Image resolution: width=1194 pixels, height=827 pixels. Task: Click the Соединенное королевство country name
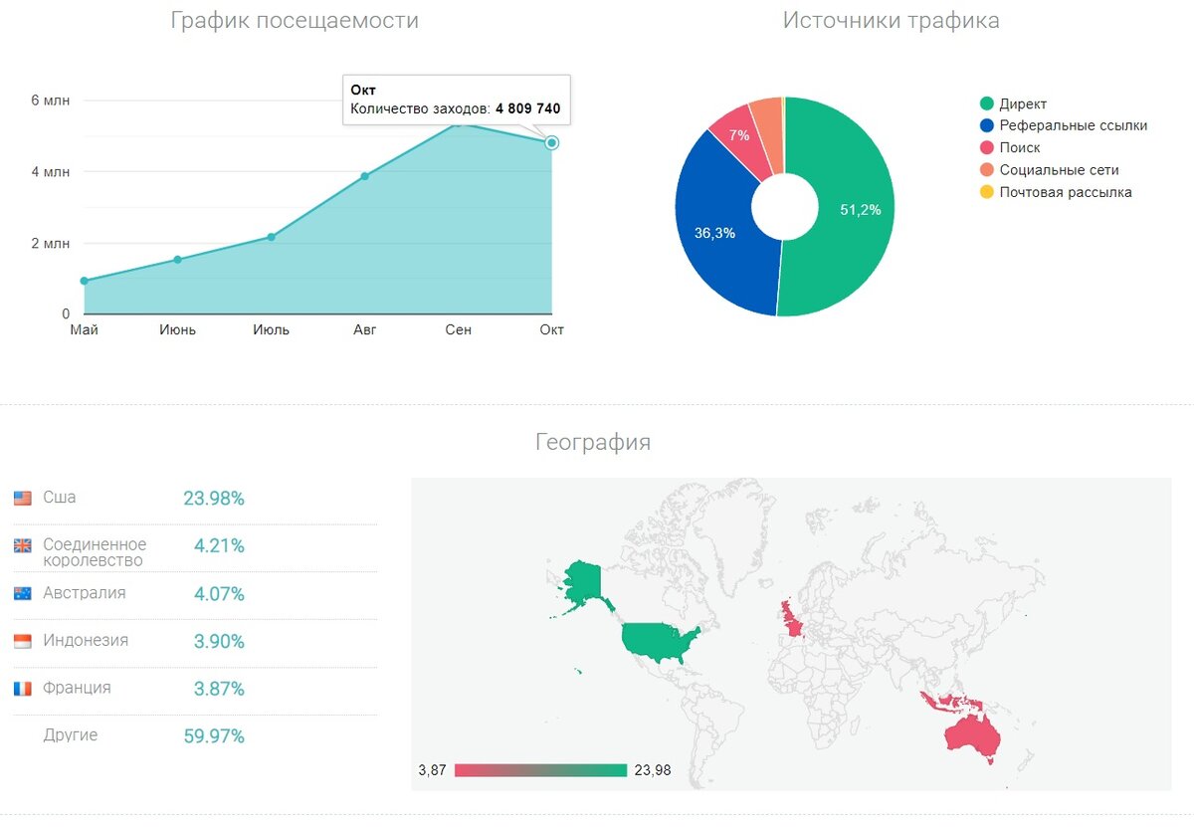pos(95,552)
